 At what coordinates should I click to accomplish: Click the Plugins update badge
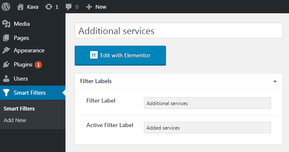pos(38,65)
